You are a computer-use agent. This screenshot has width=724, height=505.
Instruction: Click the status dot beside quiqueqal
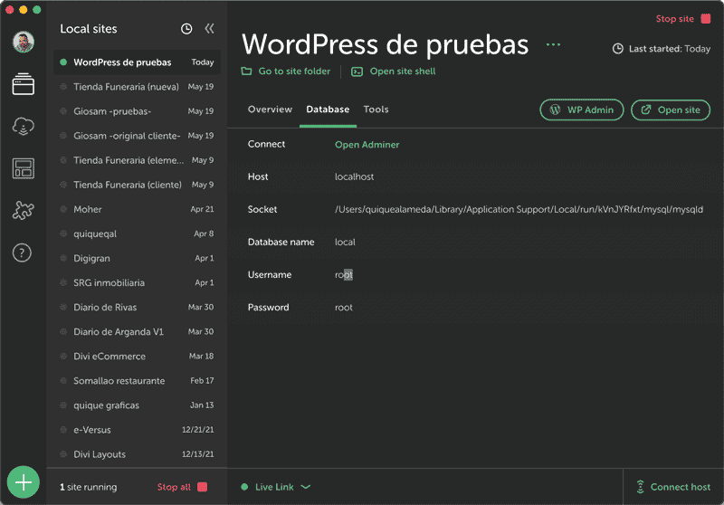pos(63,233)
